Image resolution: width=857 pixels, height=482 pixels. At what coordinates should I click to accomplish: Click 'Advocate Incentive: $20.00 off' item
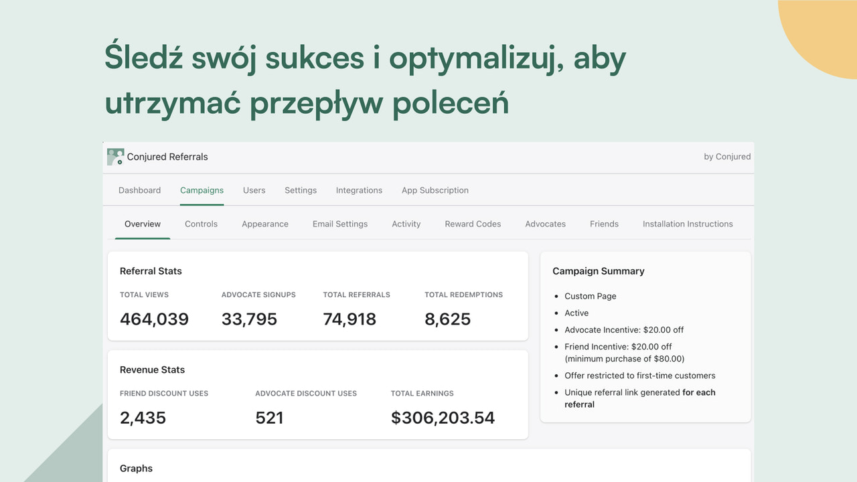(x=624, y=329)
